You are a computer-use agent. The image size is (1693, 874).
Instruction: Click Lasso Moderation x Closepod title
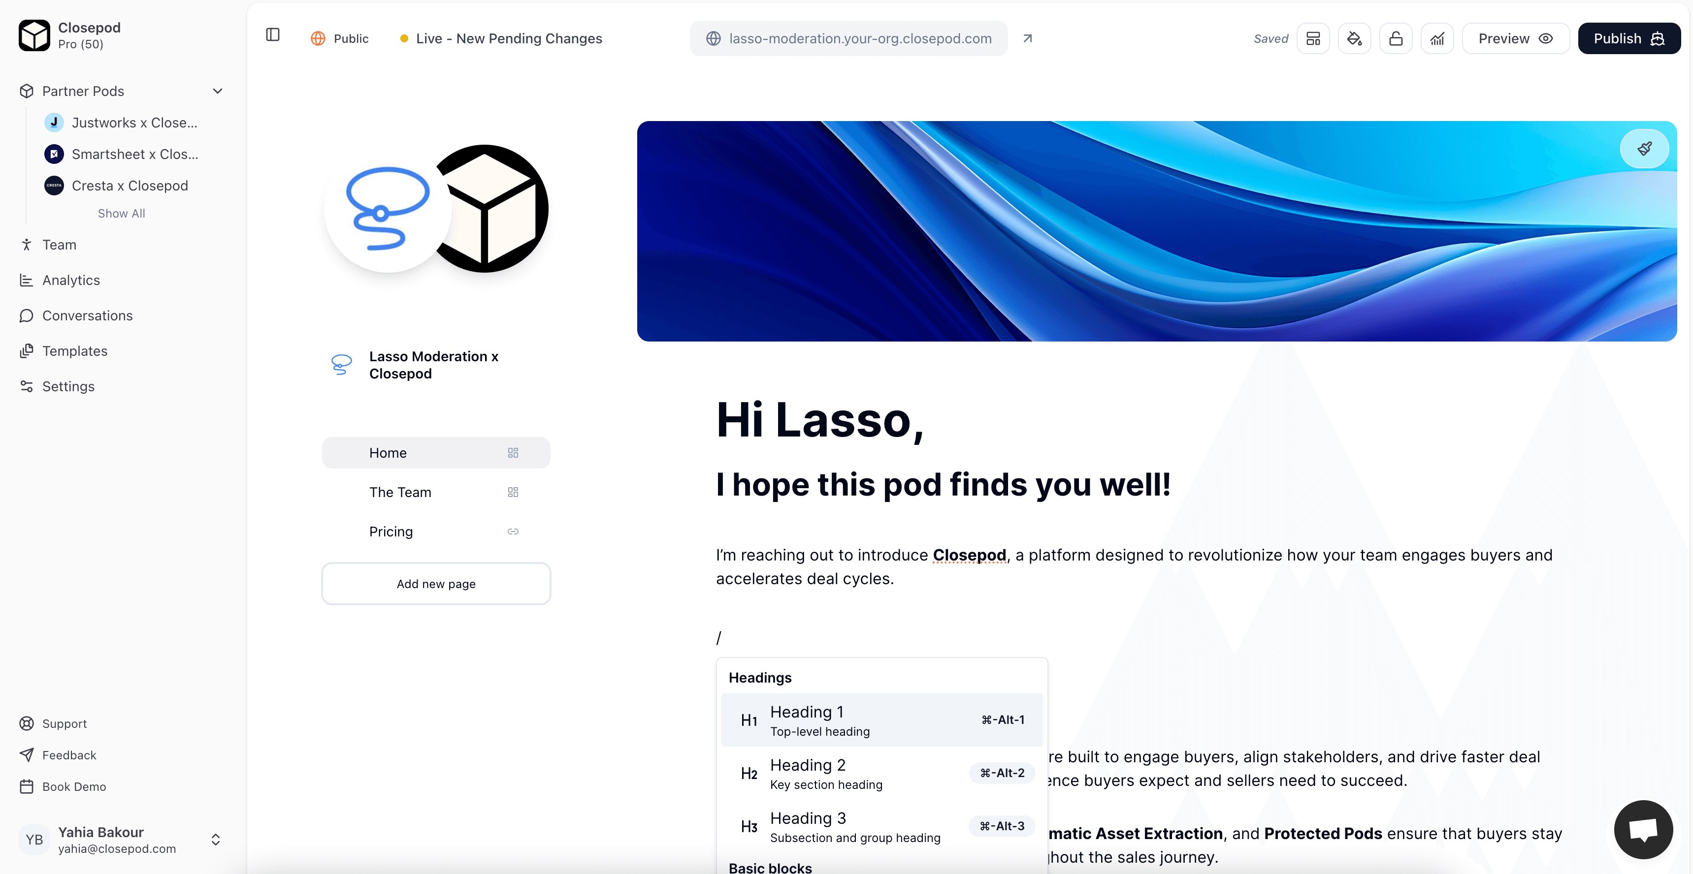point(434,365)
